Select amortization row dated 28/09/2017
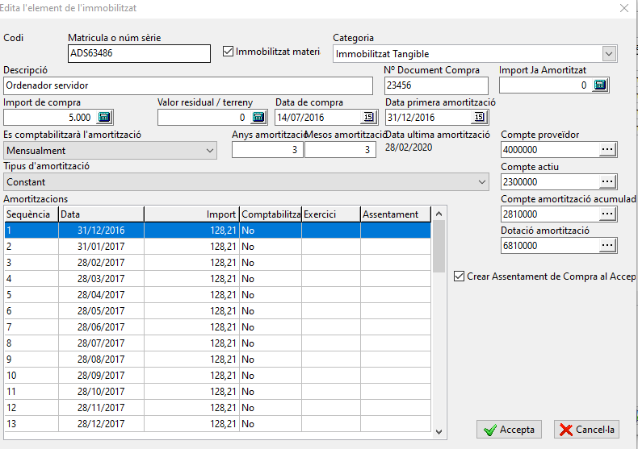The height and width of the screenshot is (449, 638). pos(218,376)
